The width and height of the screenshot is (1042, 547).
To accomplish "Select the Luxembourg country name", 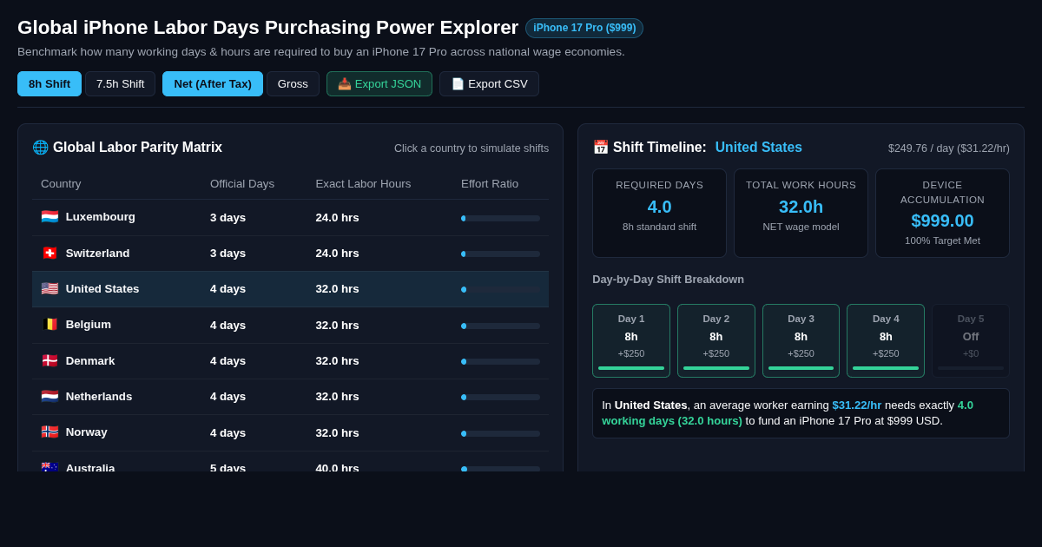I will coord(101,217).
